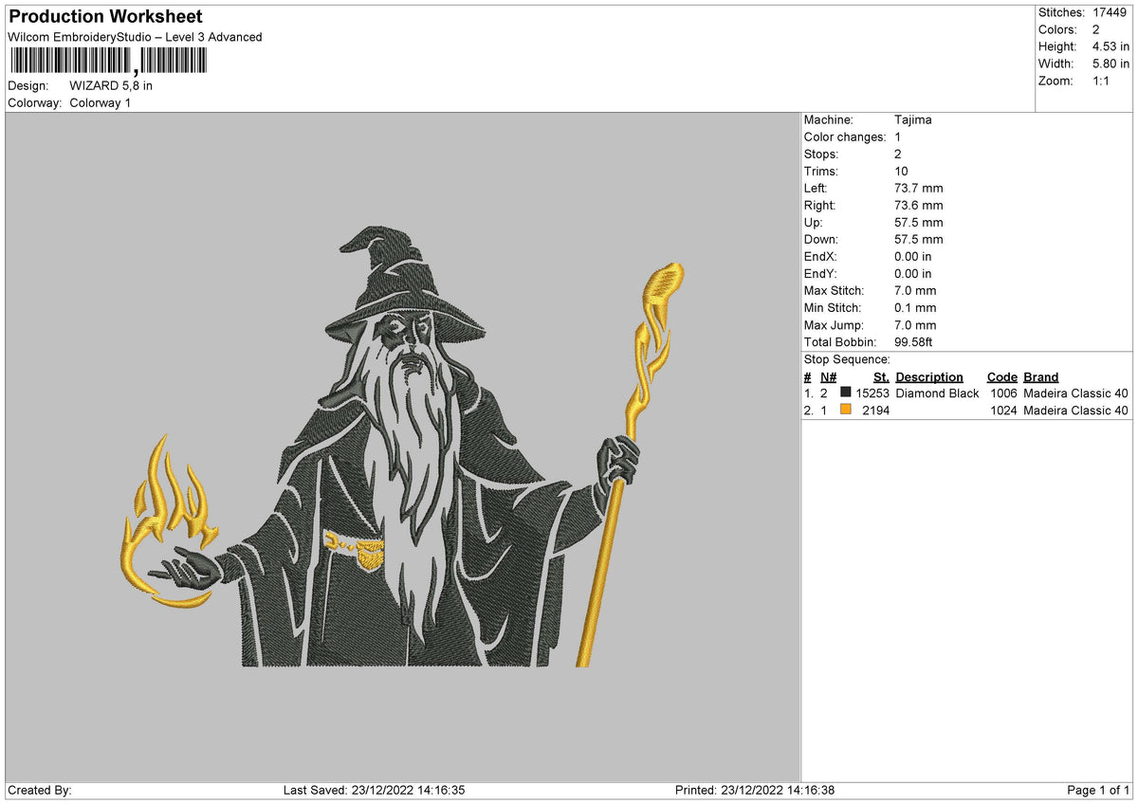Viewport: 1138px width, 804px height.
Task: Click the Zoom ratio 1:1 value
Action: pyautogui.click(x=1100, y=81)
